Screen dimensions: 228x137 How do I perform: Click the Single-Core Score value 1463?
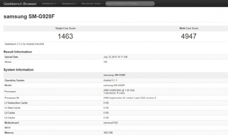(x=65, y=36)
